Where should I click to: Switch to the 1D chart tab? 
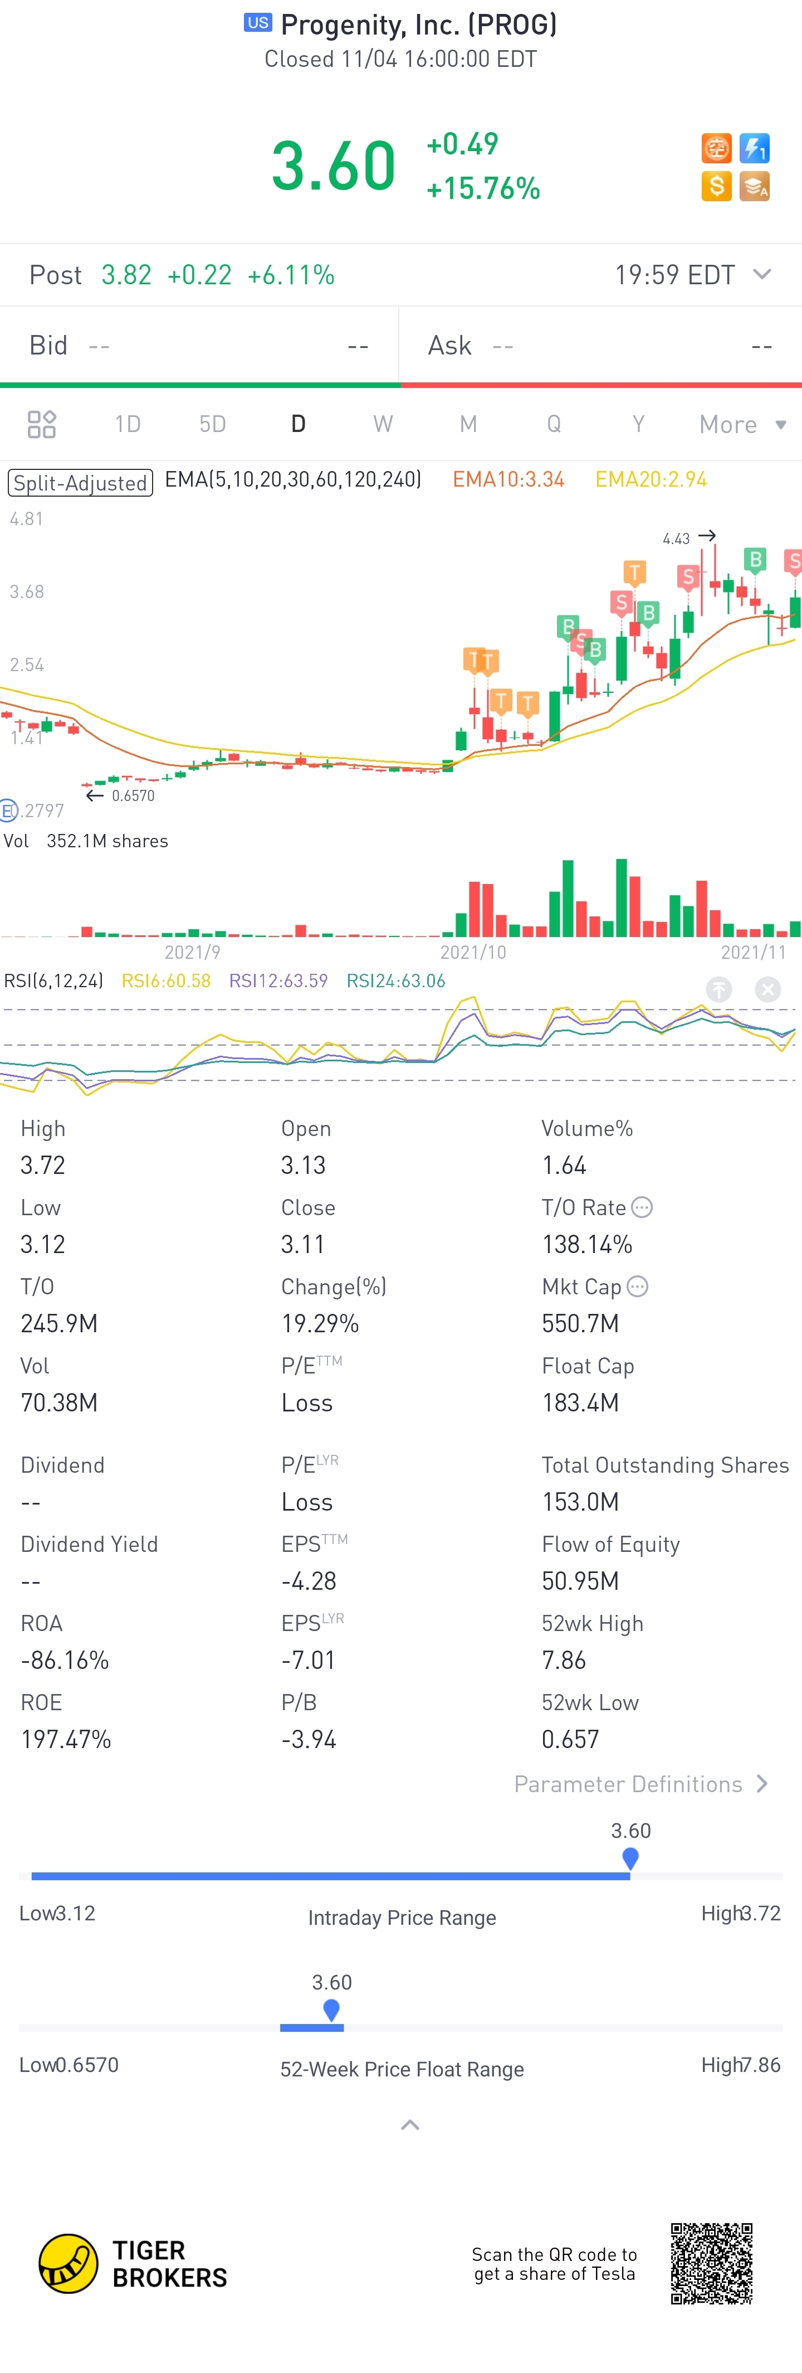click(127, 424)
